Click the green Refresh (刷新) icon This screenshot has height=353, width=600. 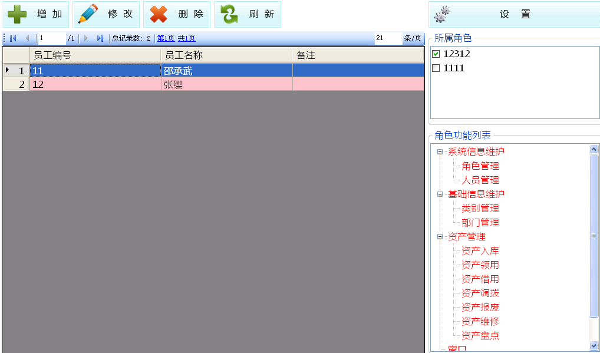coord(229,14)
